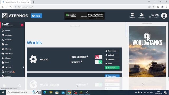Screen dimensions: 169x95
Task: Click the user avatar icon
Action: tap(164, 16)
